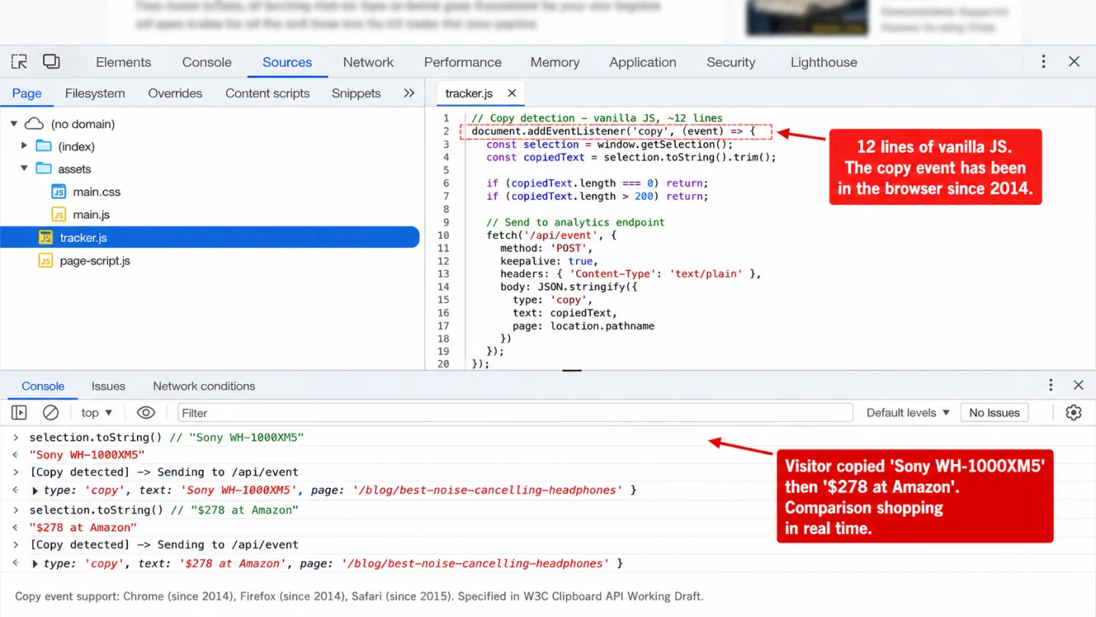Open the drawer three-dot menu
The width and height of the screenshot is (1096, 617).
(x=1050, y=385)
